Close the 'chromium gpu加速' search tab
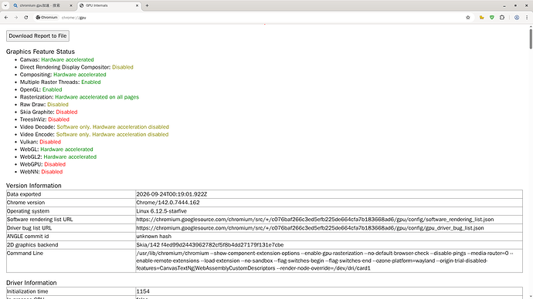The height and width of the screenshot is (299, 533). tap(71, 5)
